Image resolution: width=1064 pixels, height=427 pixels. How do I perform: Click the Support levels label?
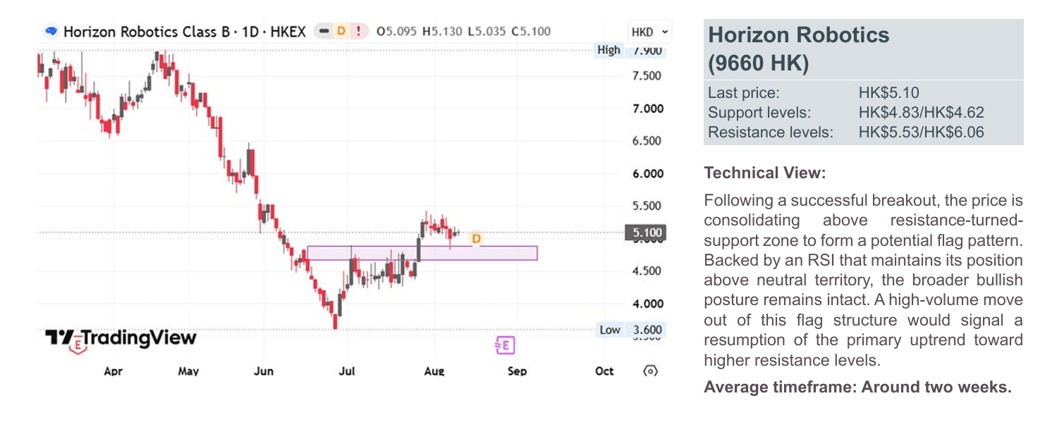pos(759,113)
